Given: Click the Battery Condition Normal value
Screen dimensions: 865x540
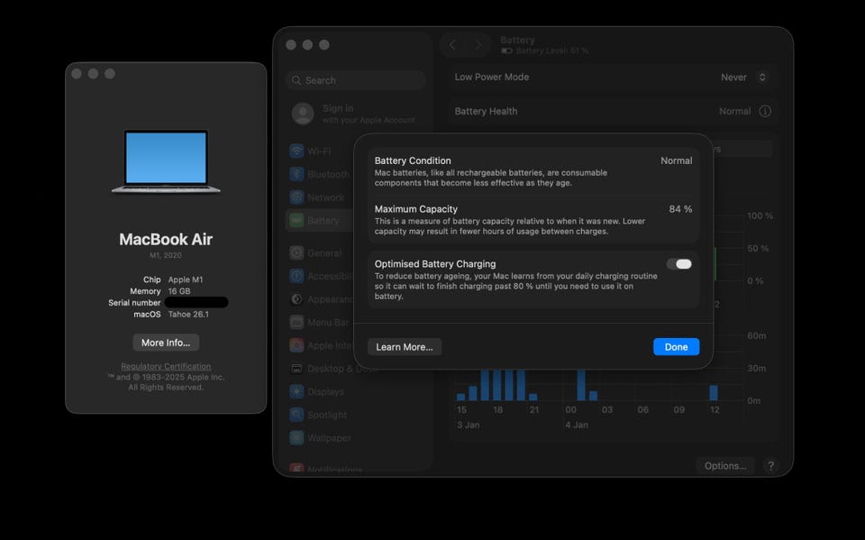Looking at the screenshot, I should (677, 160).
